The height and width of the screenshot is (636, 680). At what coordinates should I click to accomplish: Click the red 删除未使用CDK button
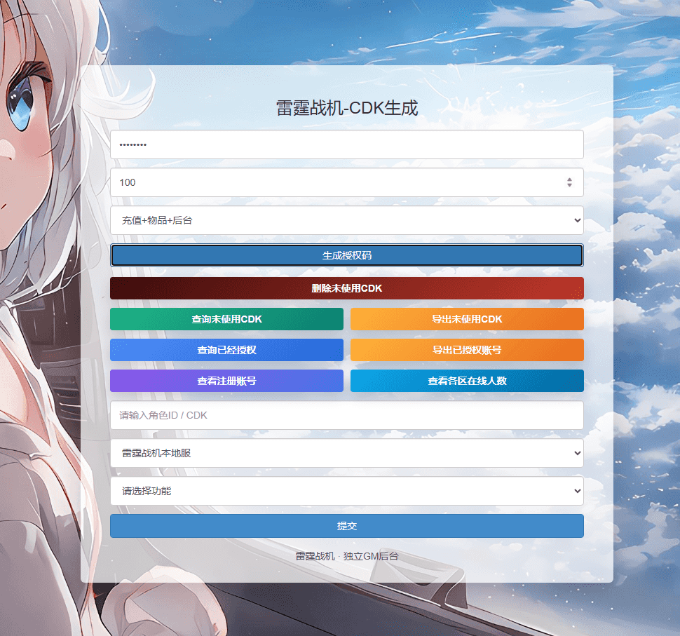point(346,288)
